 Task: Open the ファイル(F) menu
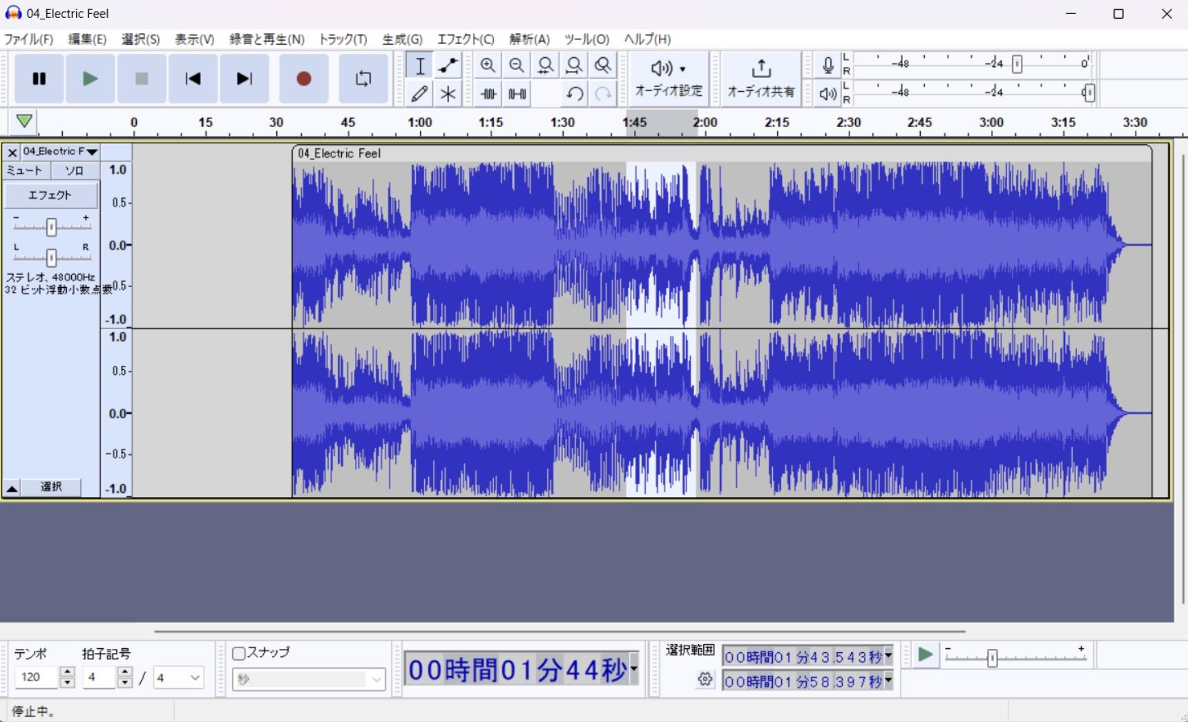28,39
